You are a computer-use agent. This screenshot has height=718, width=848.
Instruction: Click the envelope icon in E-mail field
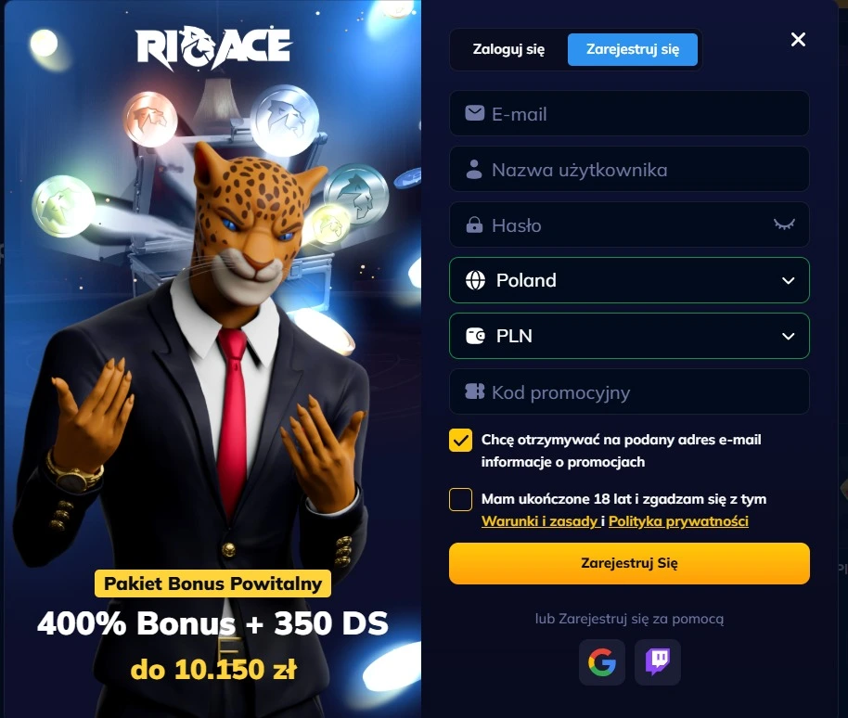(x=475, y=113)
